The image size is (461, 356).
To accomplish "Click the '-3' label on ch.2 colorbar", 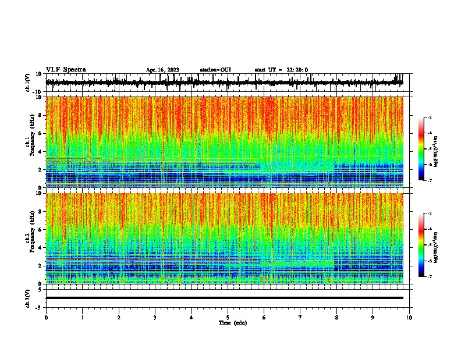I will 429,213.
